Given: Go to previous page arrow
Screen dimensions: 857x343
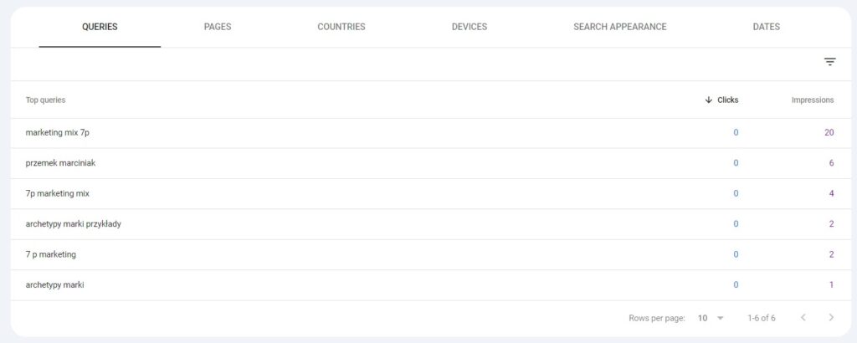Looking at the screenshot, I should click(803, 318).
